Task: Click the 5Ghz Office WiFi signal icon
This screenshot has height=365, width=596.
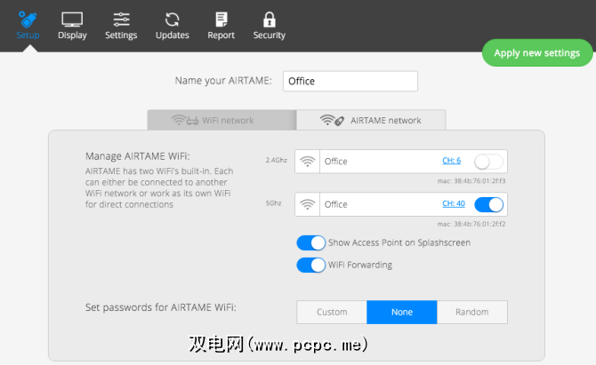Action: pyautogui.click(x=307, y=204)
